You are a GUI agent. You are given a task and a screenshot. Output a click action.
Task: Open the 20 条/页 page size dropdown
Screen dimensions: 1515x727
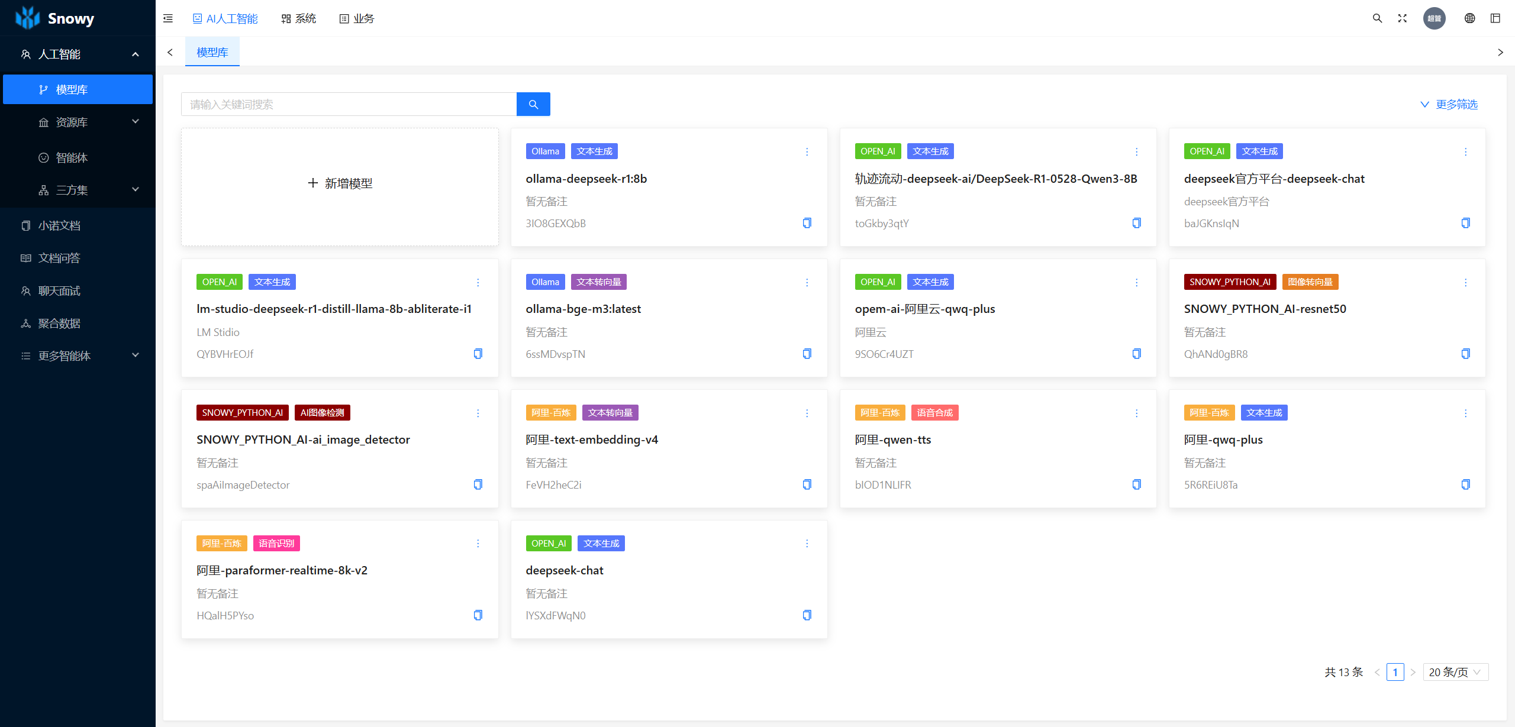(x=1455, y=672)
